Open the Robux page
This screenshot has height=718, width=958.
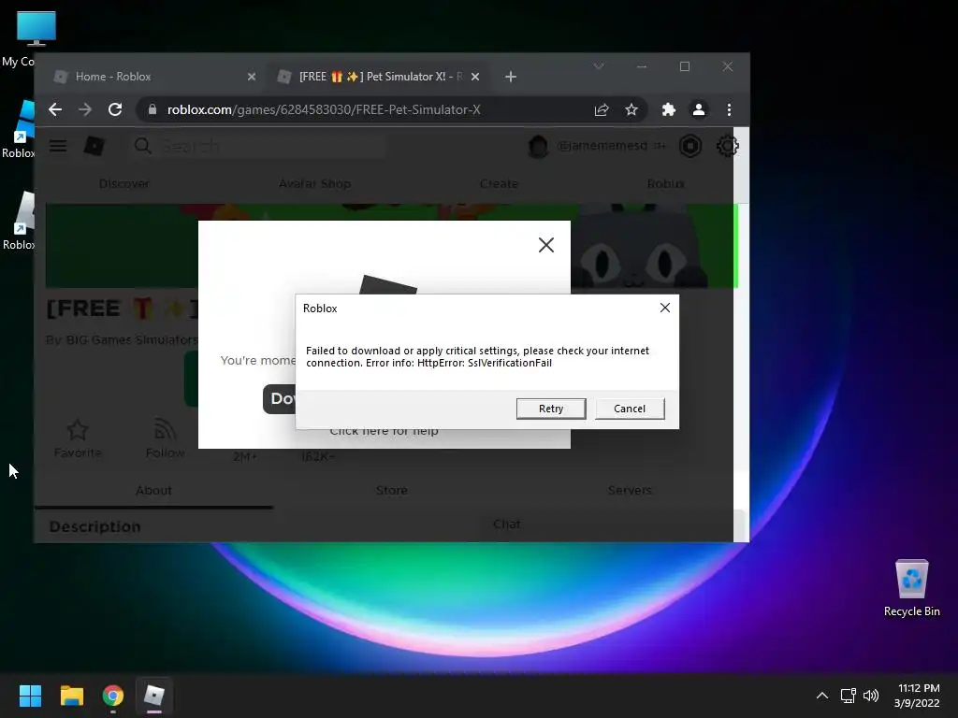665,184
